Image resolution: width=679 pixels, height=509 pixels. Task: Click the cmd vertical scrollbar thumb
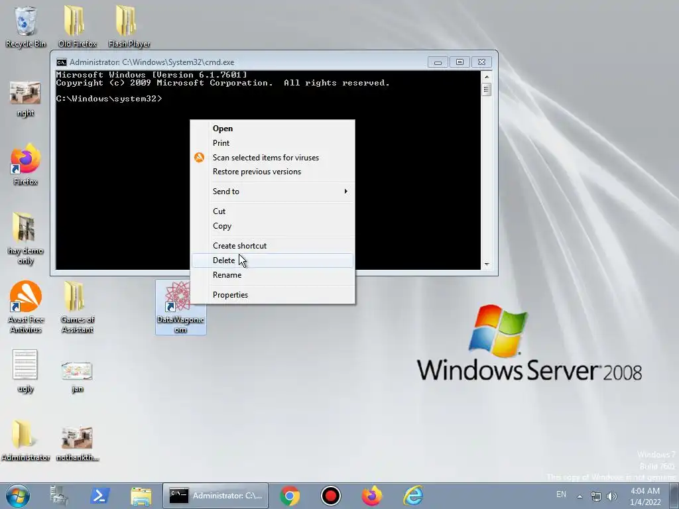(487, 89)
